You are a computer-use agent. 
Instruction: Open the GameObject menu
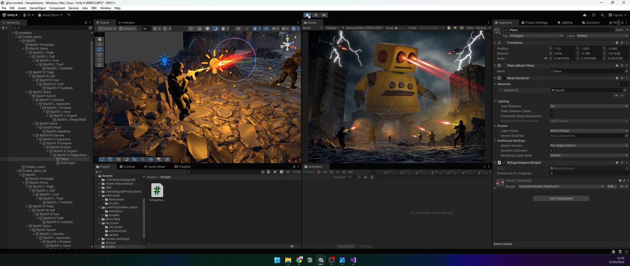pos(38,8)
